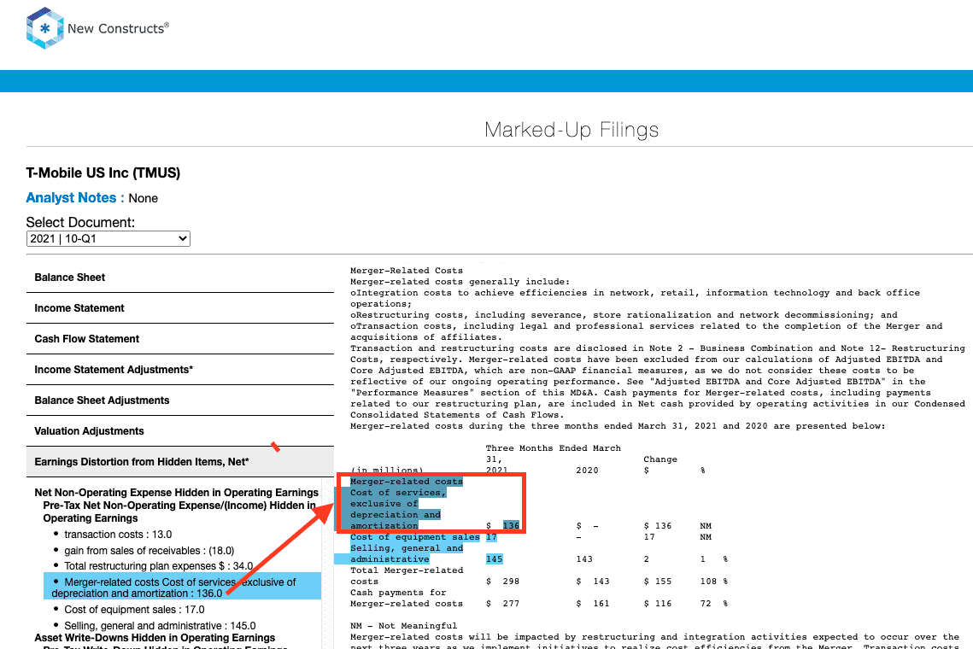Click the New Constructs wordmark text
973x649 pixels.
pos(118,28)
